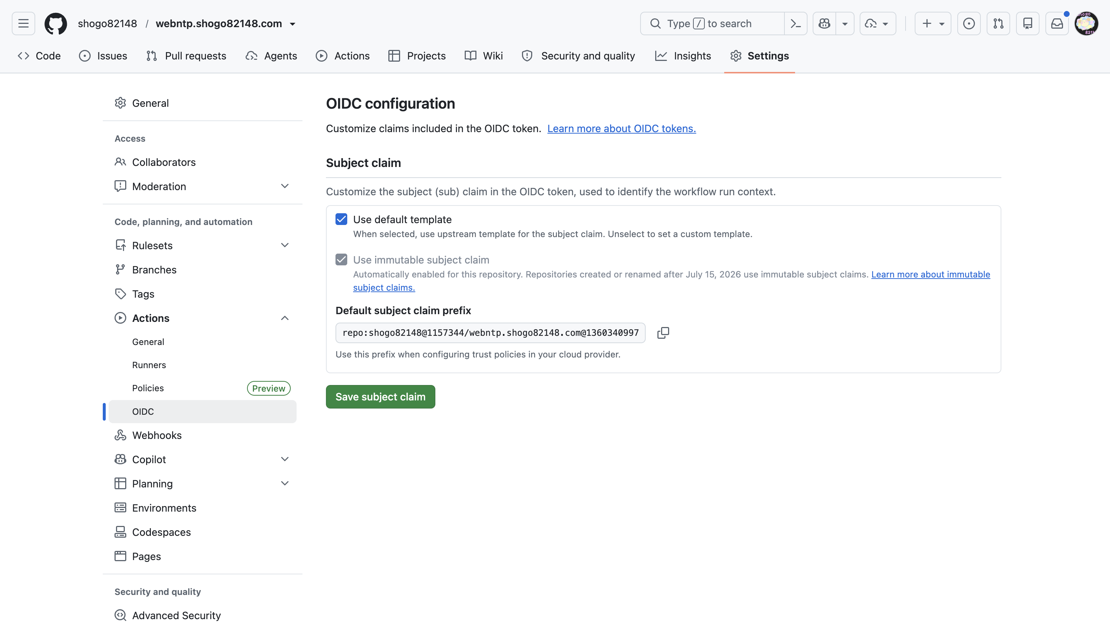Screen dimensions: 1110x632
Task: Open Tags settings
Action: click(202, 294)
